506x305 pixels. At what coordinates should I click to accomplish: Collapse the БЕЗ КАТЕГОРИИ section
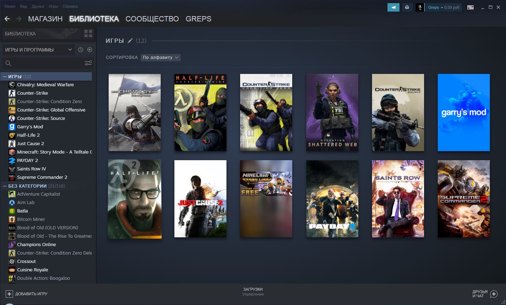[x=5, y=186]
